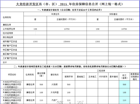
Task: Select the title cell with 2015年住房保障信息公开
Action: (70, 4)
